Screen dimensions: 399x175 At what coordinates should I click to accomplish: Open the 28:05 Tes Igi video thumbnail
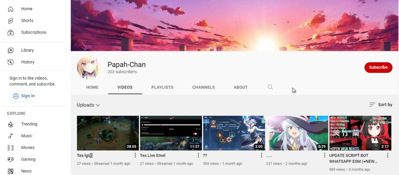pos(108,133)
